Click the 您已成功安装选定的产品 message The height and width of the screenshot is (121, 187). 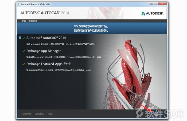[91, 26]
